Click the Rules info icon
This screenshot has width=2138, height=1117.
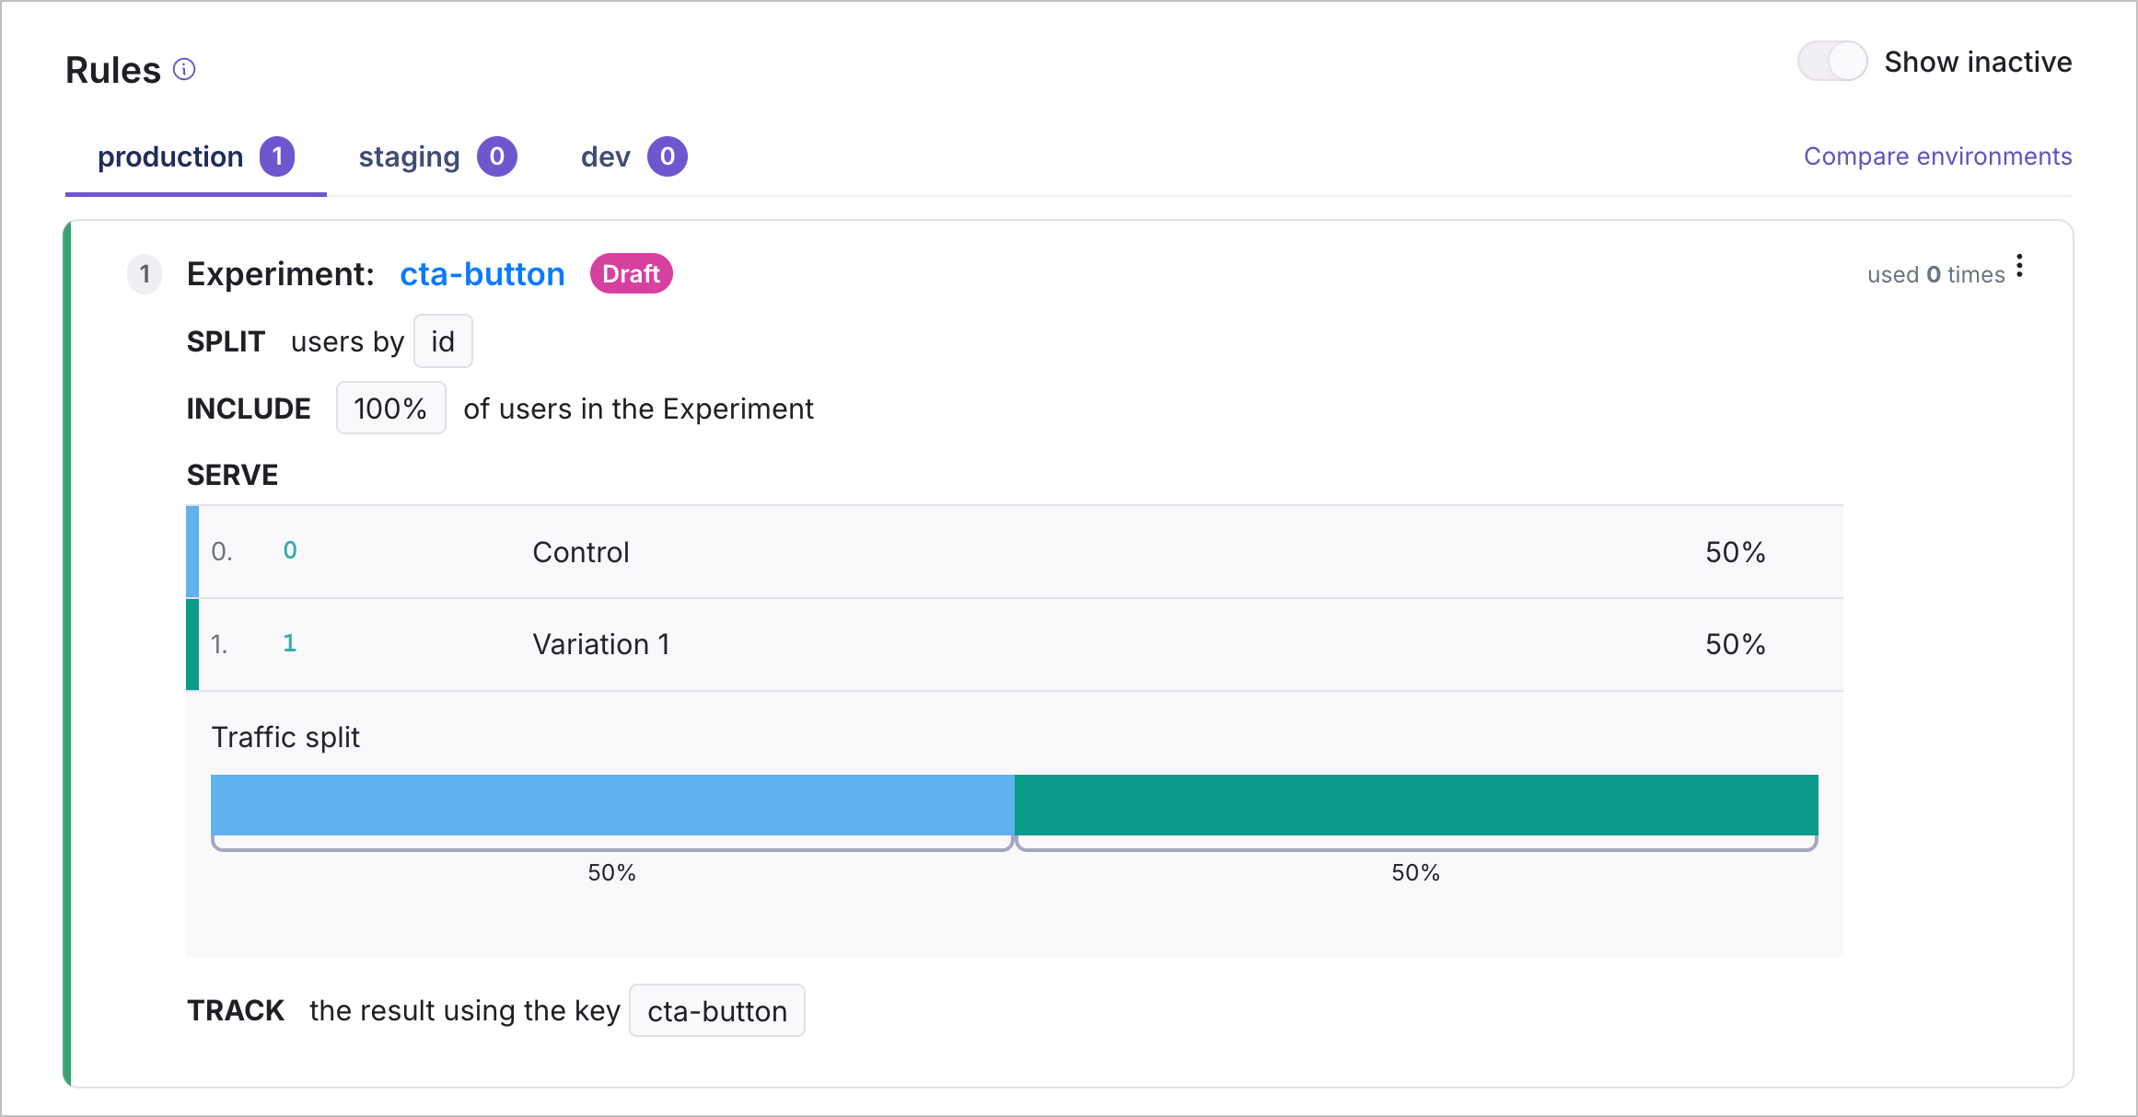[x=184, y=70]
